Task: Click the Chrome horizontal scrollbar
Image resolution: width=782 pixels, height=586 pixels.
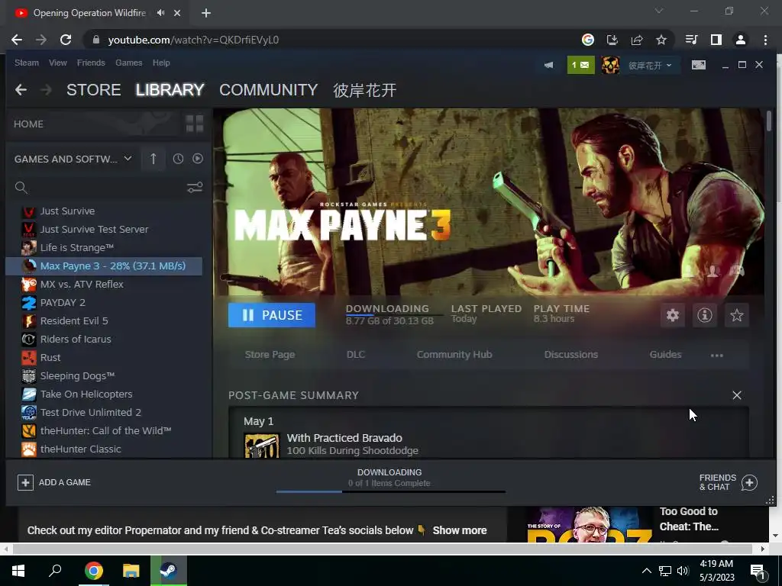Action: click(383, 549)
